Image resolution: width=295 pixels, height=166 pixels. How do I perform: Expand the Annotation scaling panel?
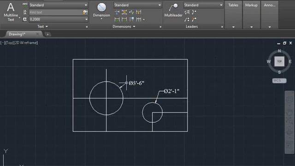tap(270, 27)
